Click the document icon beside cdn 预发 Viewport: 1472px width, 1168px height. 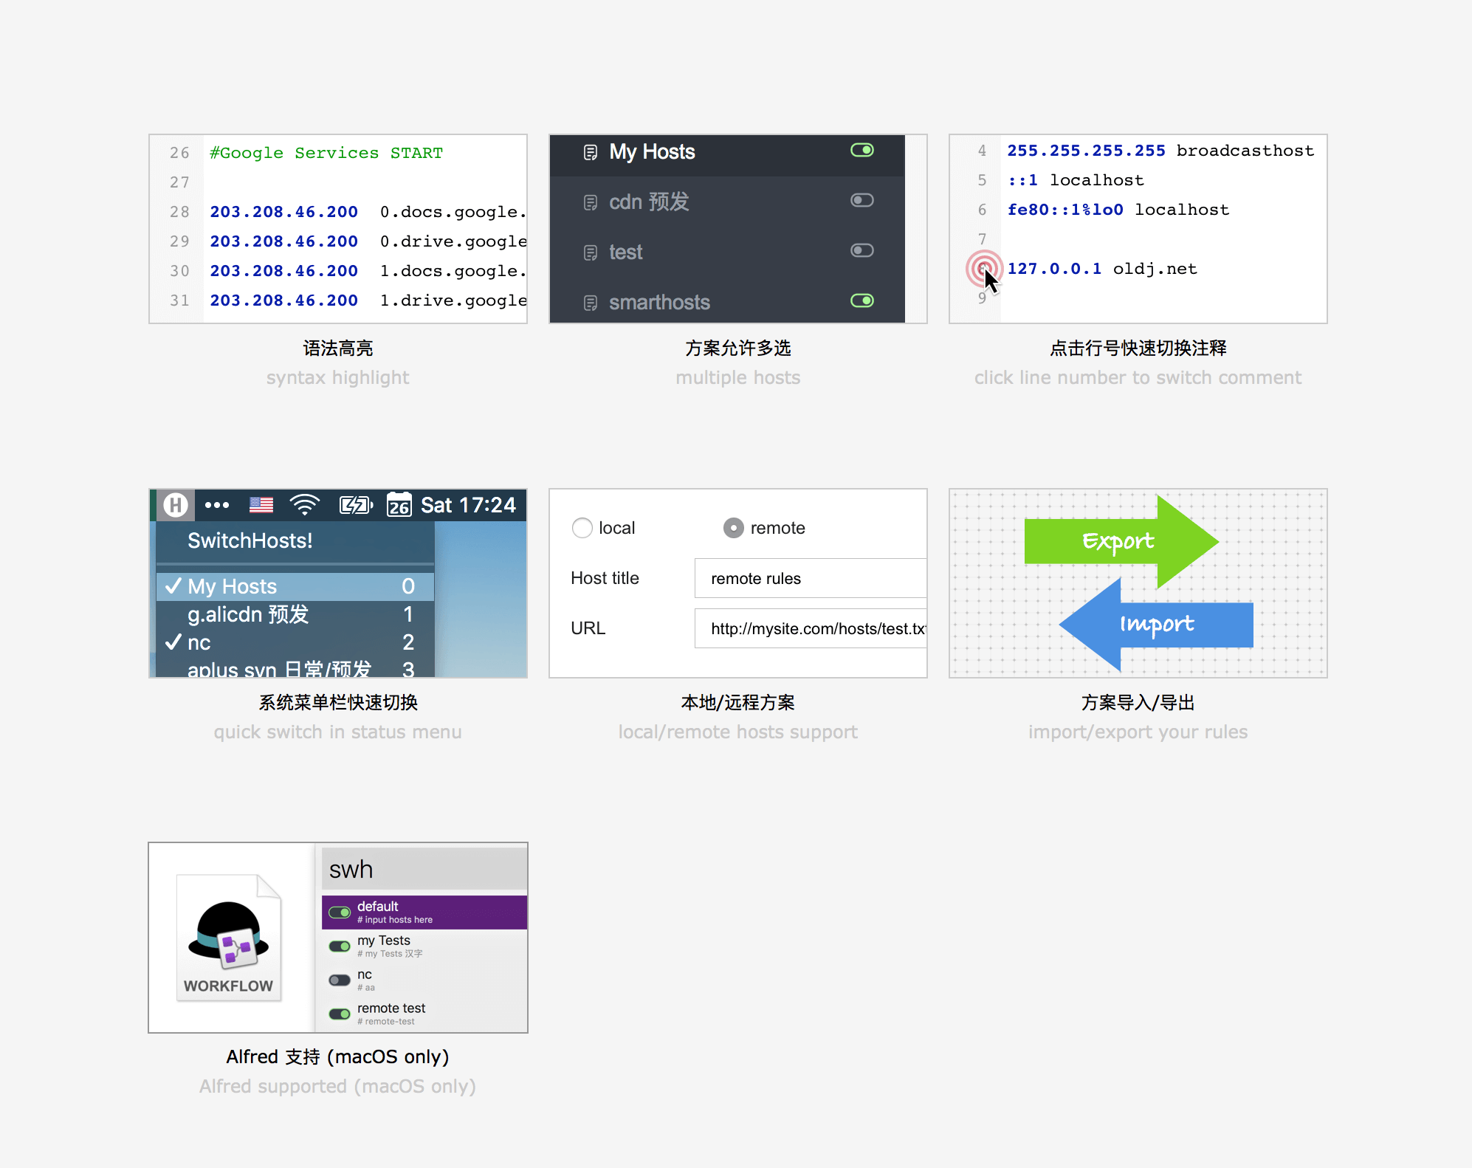pos(590,202)
